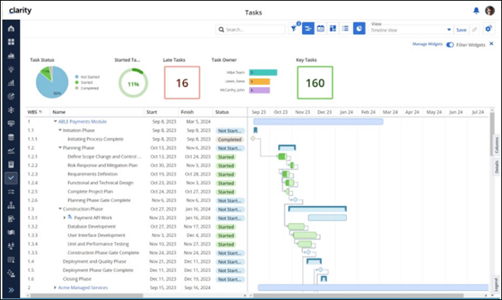The image size is (502, 300).
Task: Click the Lewis, Dana orange owner bar
Action: (259, 82)
